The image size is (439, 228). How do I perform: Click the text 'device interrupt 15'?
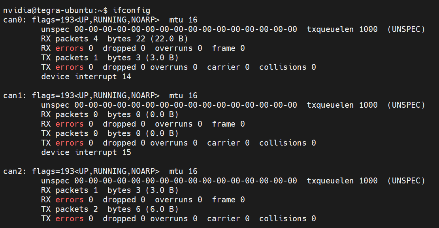pos(86,152)
